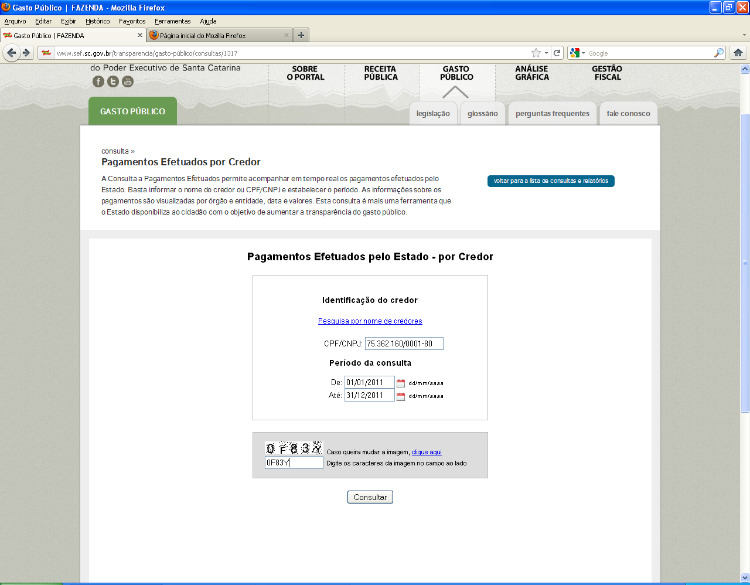Image resolution: width=750 pixels, height=585 pixels.
Task: Click the vertical scrollbar up arrow
Action: point(745,69)
